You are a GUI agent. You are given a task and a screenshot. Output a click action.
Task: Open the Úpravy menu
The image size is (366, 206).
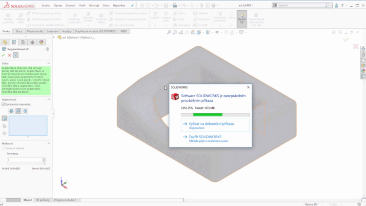click(x=58, y=5)
